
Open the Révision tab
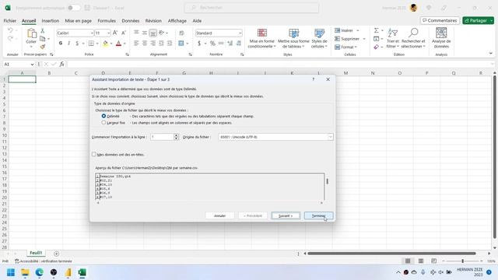click(x=153, y=21)
